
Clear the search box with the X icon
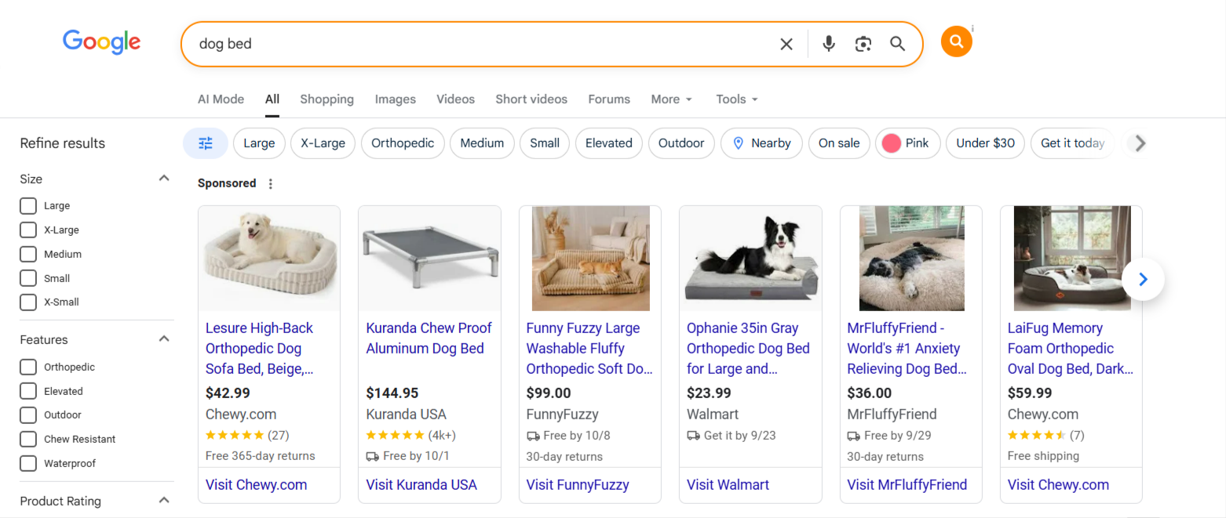(786, 44)
